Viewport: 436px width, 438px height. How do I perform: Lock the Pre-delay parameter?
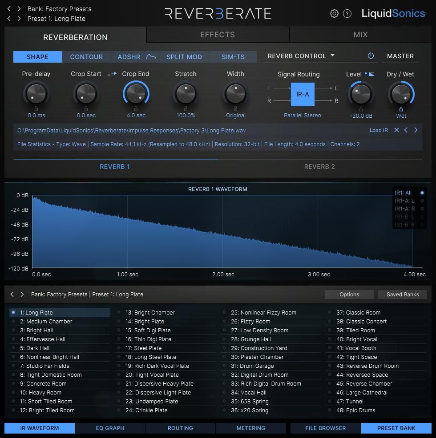[x=36, y=108]
